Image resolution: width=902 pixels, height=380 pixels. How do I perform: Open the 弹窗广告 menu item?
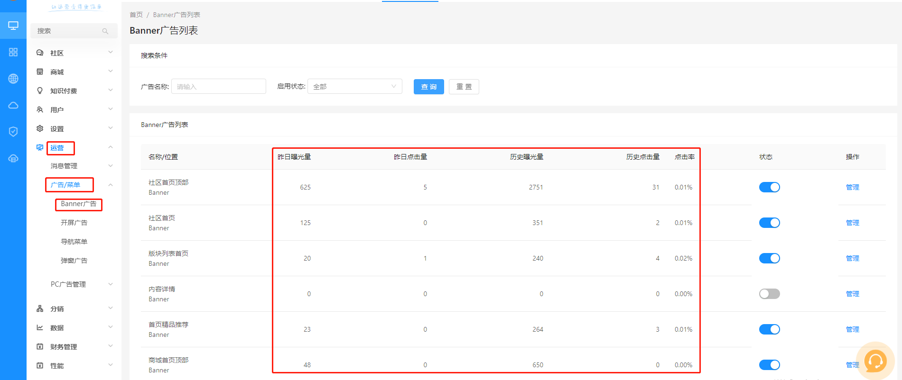click(x=74, y=261)
